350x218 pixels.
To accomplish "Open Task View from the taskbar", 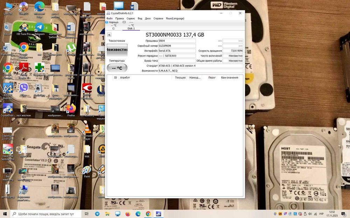I will pos(86,214).
